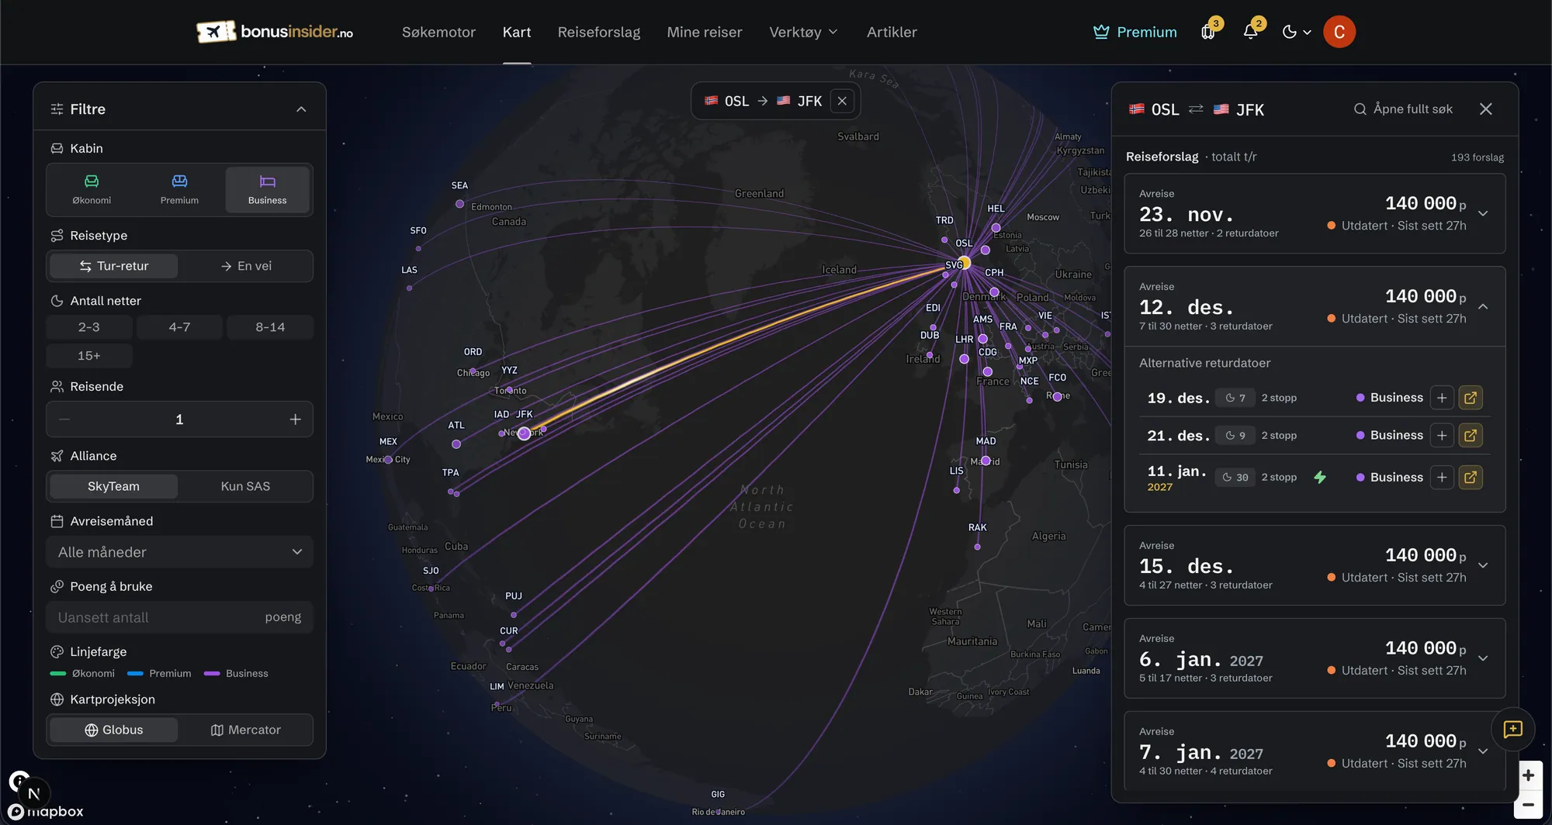Add the 21. des. return date with plus

1442,436
